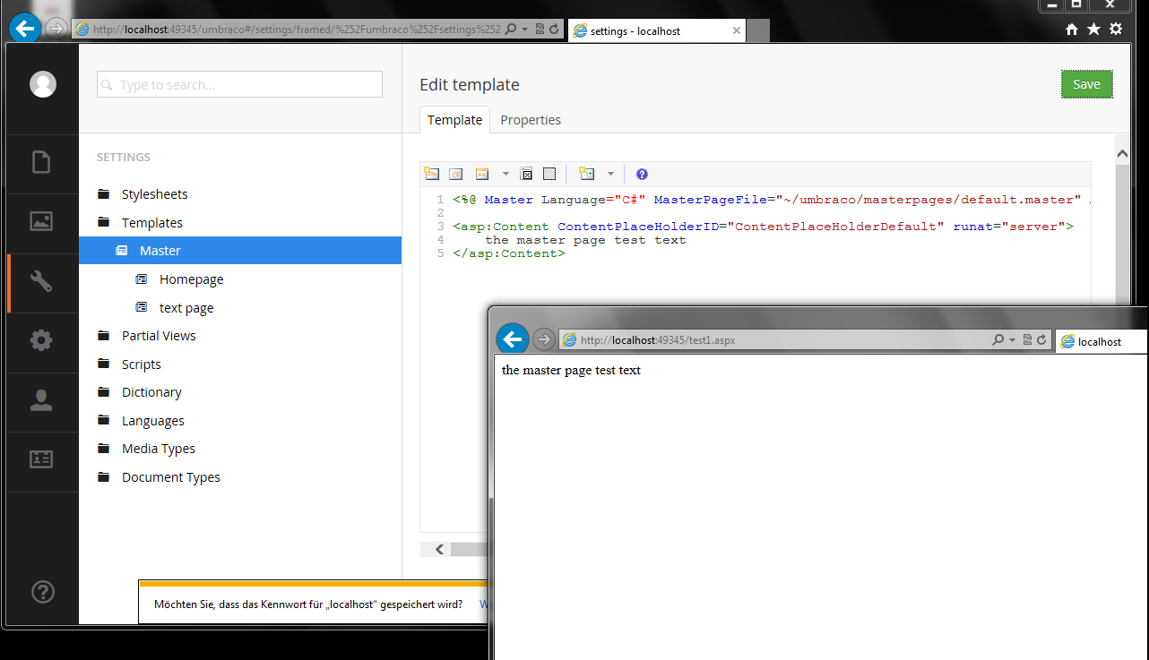Select the Master template node

click(240, 251)
